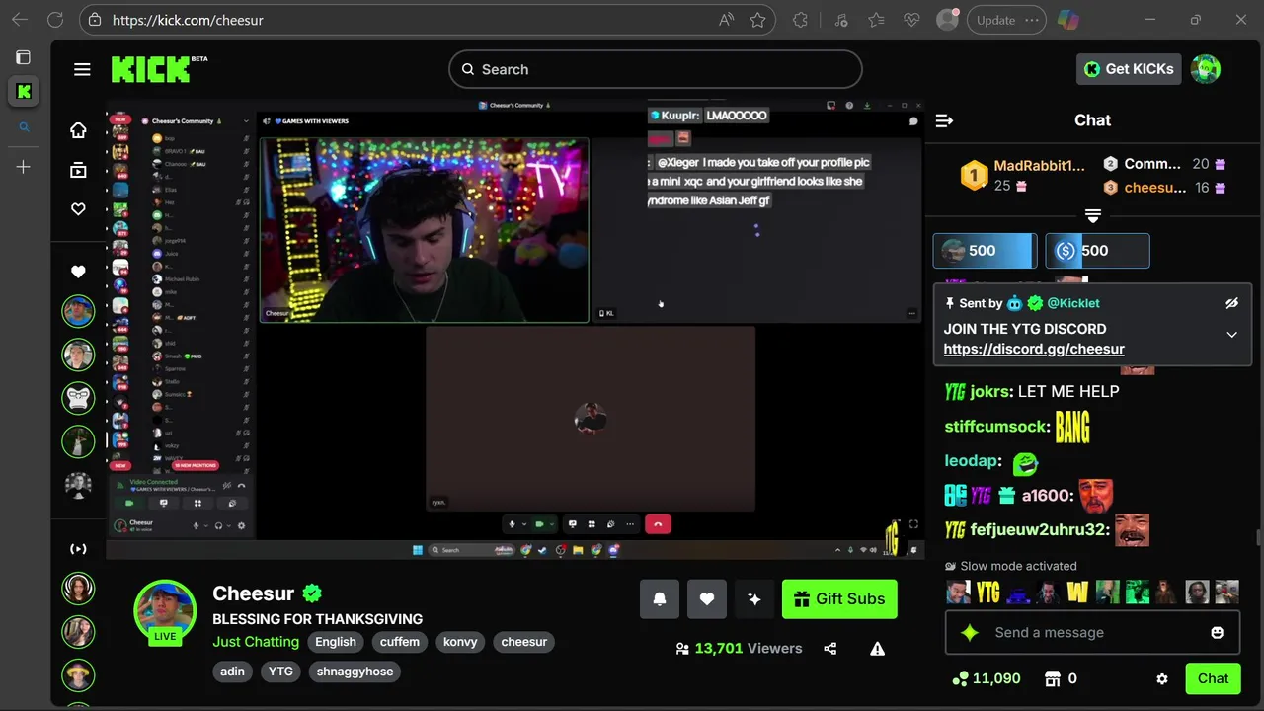Add a new tab with plus icon
The image size is (1264, 711).
24,167
